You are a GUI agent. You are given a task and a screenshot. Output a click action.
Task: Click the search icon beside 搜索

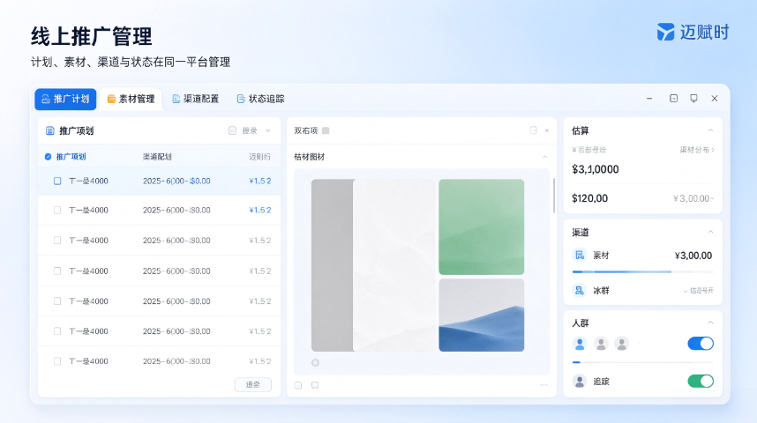pyautogui.click(x=232, y=130)
